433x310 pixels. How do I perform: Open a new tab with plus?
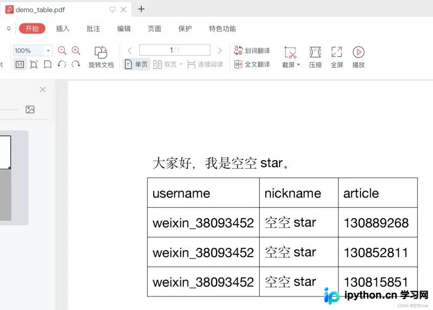click(x=141, y=9)
